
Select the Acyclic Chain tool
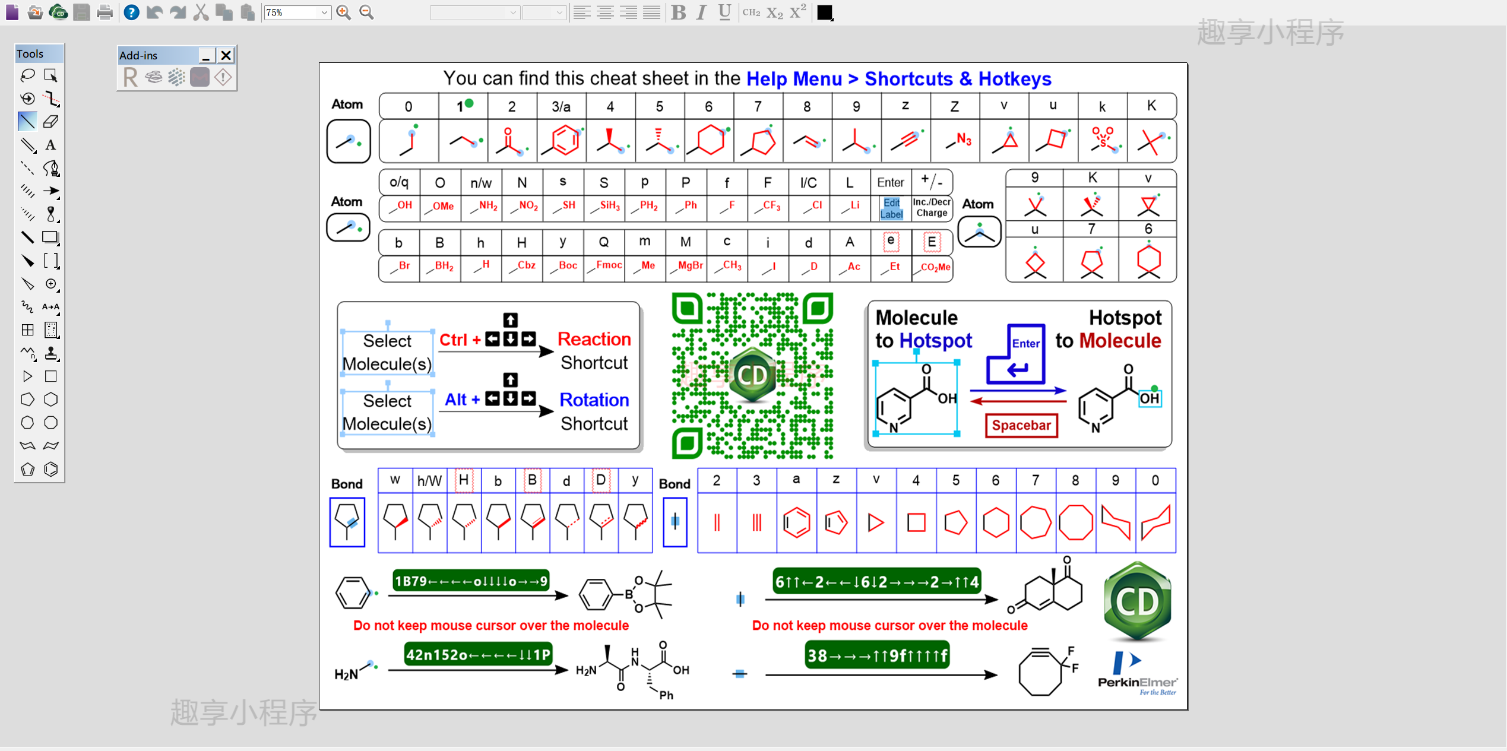(x=27, y=353)
